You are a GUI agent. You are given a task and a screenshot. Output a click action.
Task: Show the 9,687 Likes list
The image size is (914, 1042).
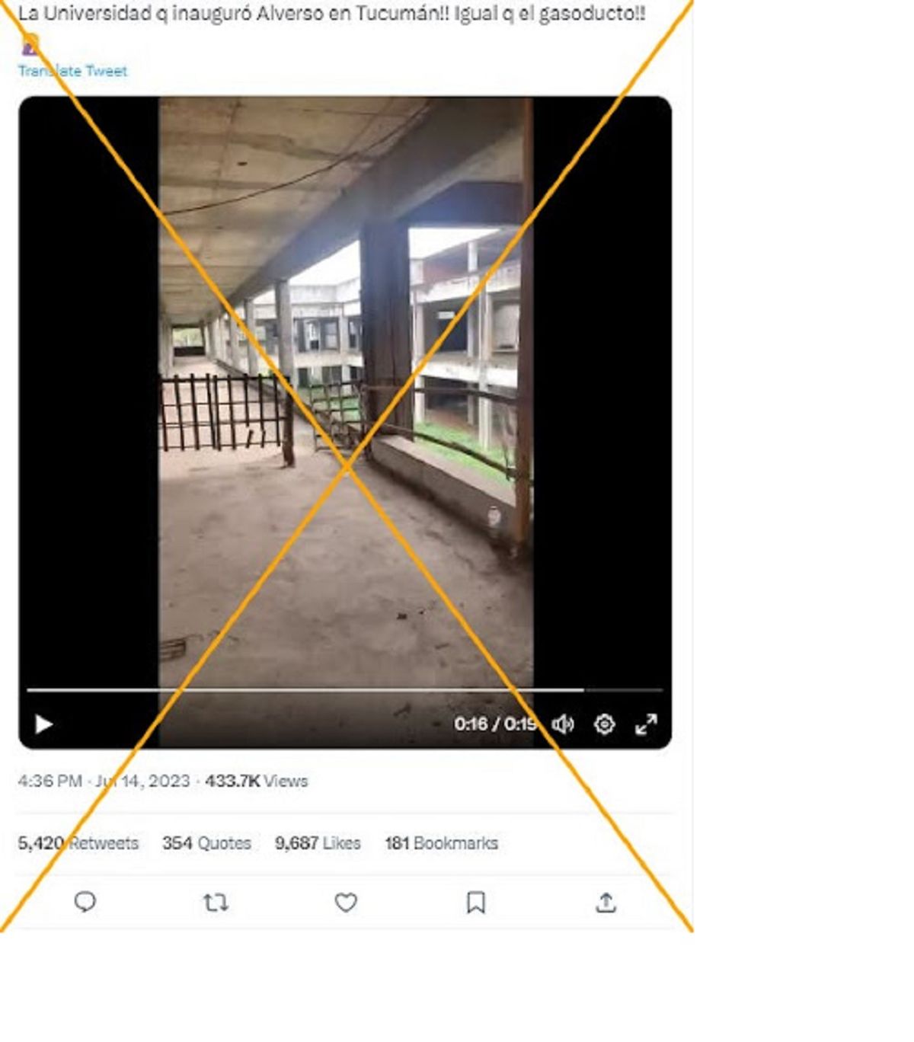tap(318, 843)
